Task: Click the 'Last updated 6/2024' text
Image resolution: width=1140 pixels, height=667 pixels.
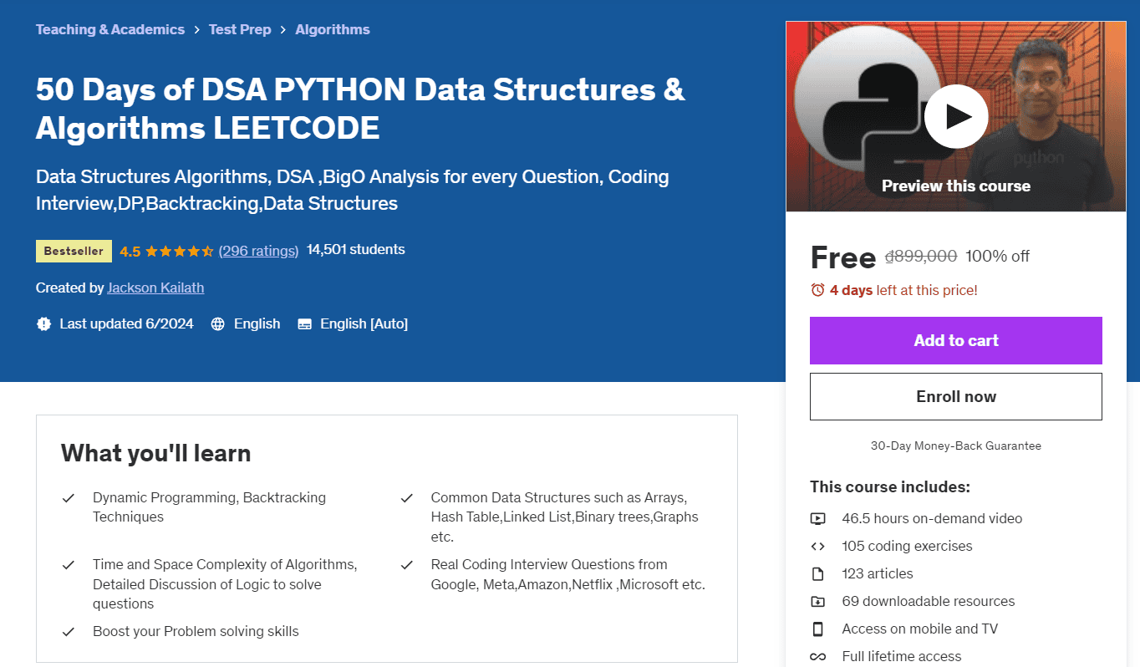Action: (126, 323)
